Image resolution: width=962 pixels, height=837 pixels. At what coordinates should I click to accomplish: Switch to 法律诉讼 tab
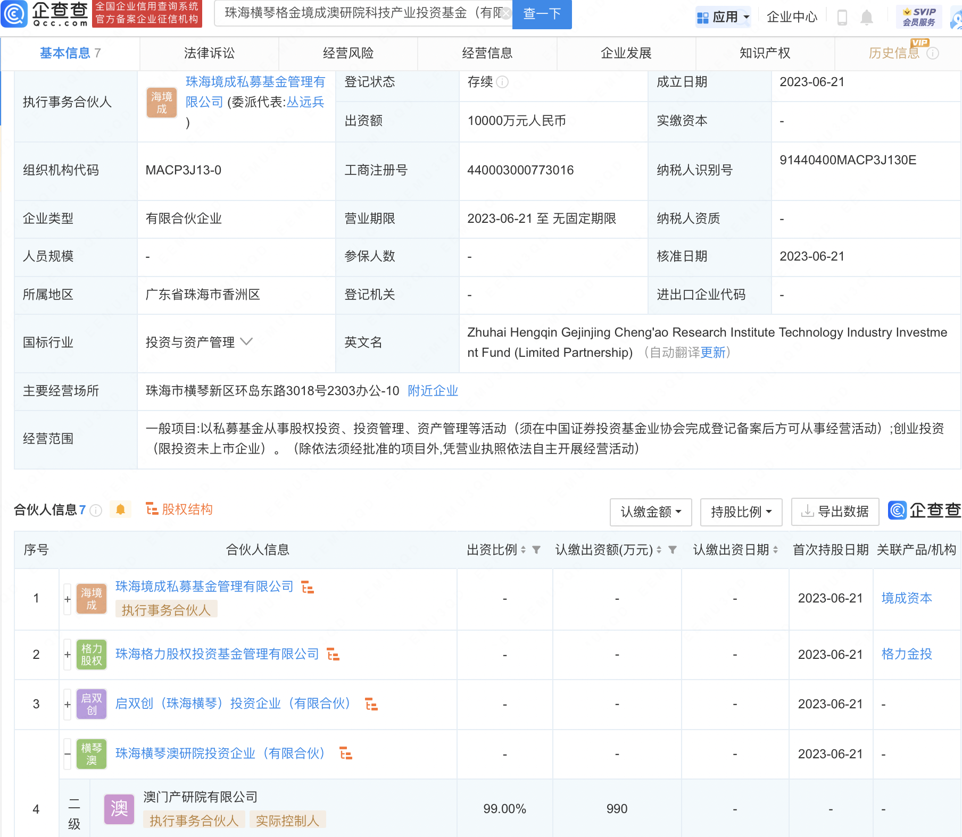[209, 53]
